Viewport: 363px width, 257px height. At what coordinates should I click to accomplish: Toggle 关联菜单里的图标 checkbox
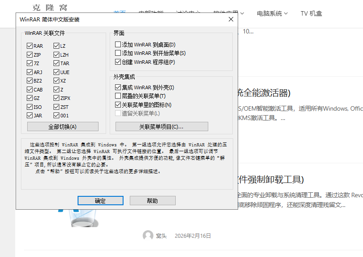(x=118, y=105)
